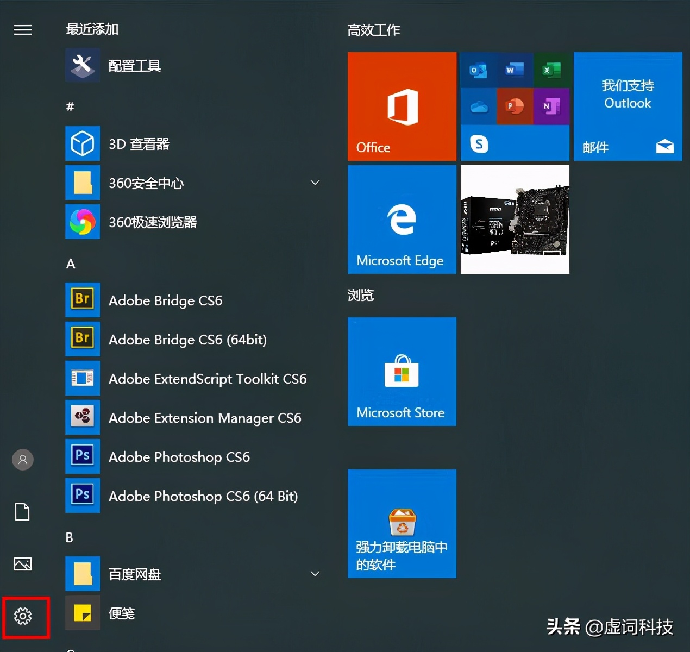Launch 360极速浏览器

pos(153,222)
